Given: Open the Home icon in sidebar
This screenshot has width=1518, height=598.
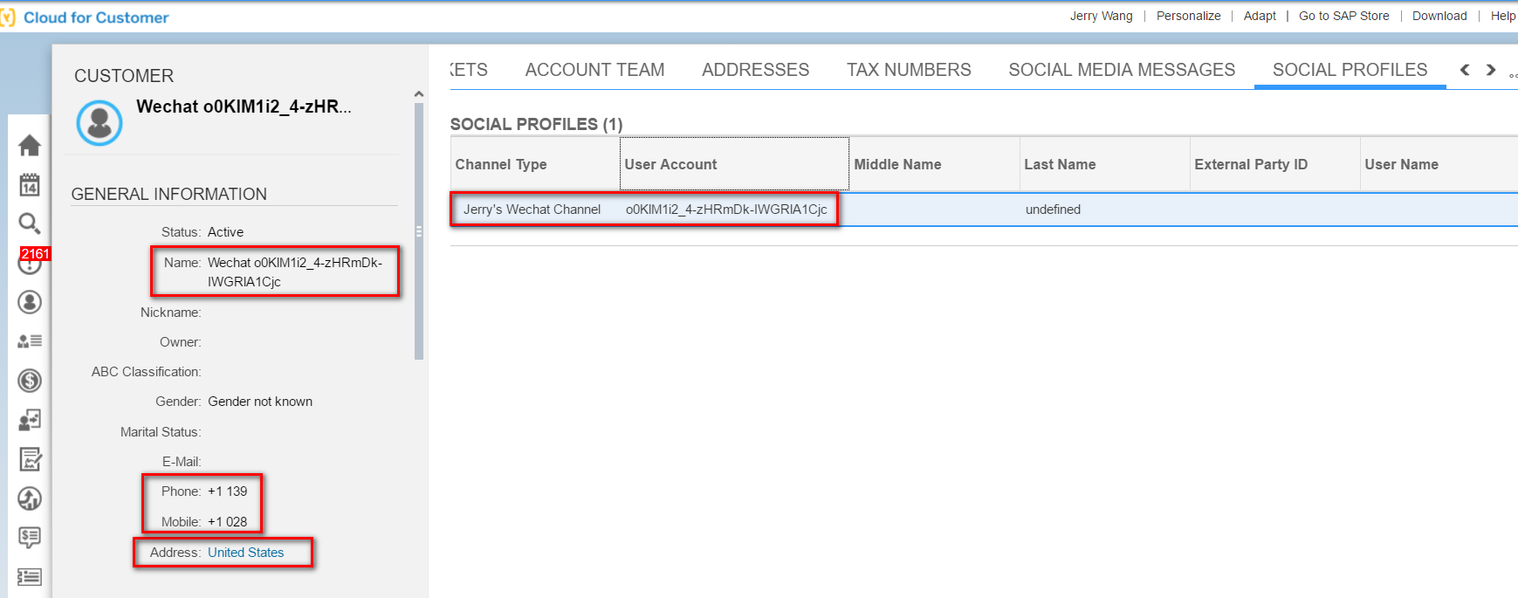Looking at the screenshot, I should point(30,145).
